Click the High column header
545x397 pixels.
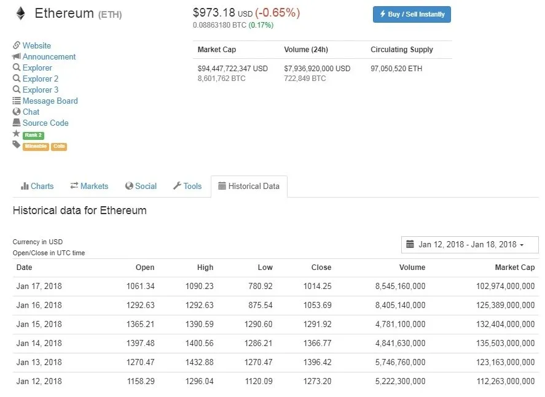point(205,267)
